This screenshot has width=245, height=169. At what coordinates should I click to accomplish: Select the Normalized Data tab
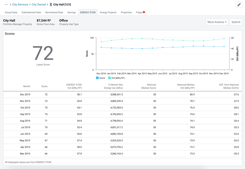54,12
